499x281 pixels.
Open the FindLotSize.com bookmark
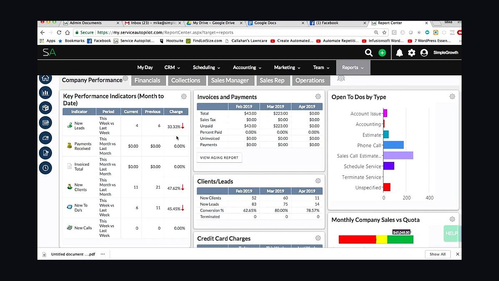click(203, 41)
